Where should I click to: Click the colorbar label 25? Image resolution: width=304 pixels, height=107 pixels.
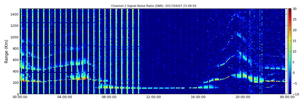[x=294, y=19]
